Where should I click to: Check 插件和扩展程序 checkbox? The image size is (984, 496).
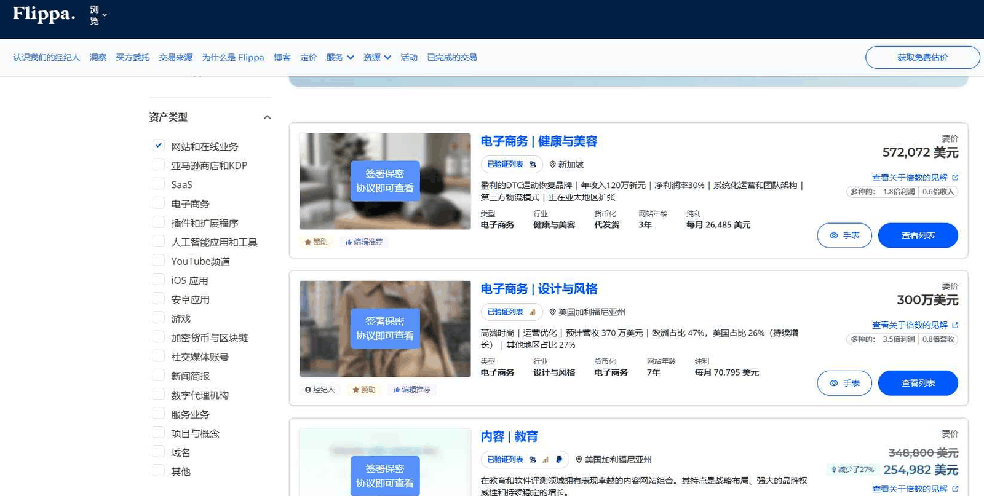click(x=158, y=222)
